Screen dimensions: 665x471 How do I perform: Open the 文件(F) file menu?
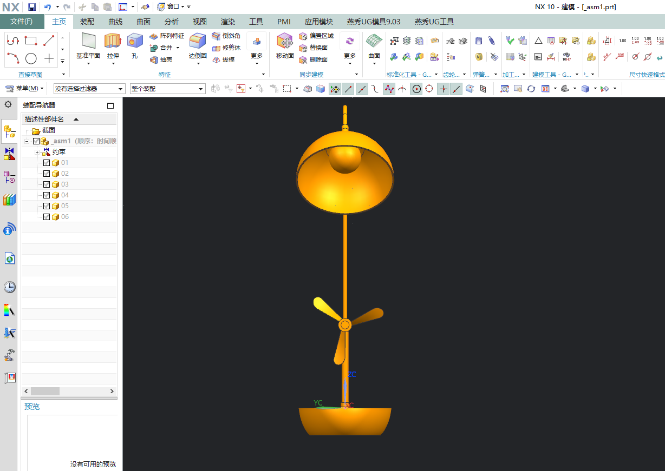22,22
